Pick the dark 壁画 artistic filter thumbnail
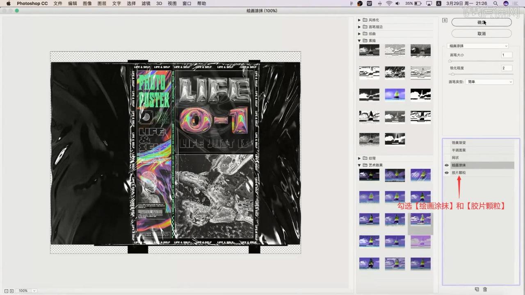 (x=370, y=175)
